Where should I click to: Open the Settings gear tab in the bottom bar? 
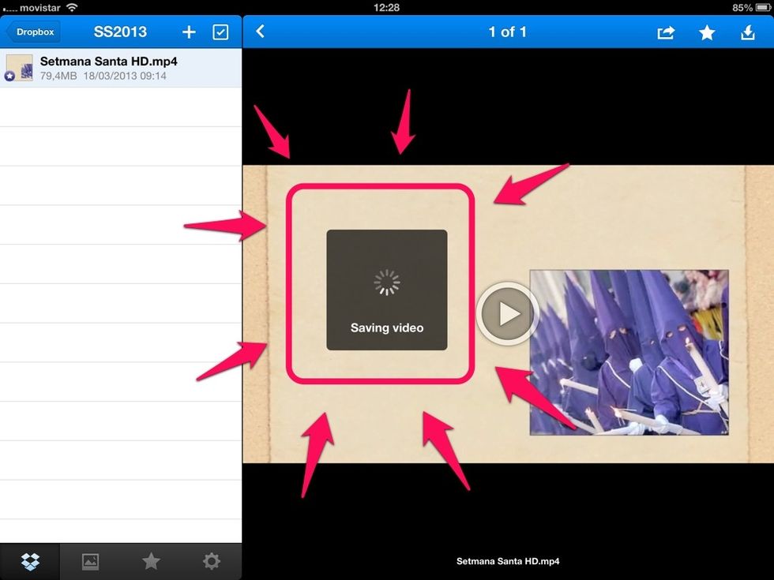211,562
